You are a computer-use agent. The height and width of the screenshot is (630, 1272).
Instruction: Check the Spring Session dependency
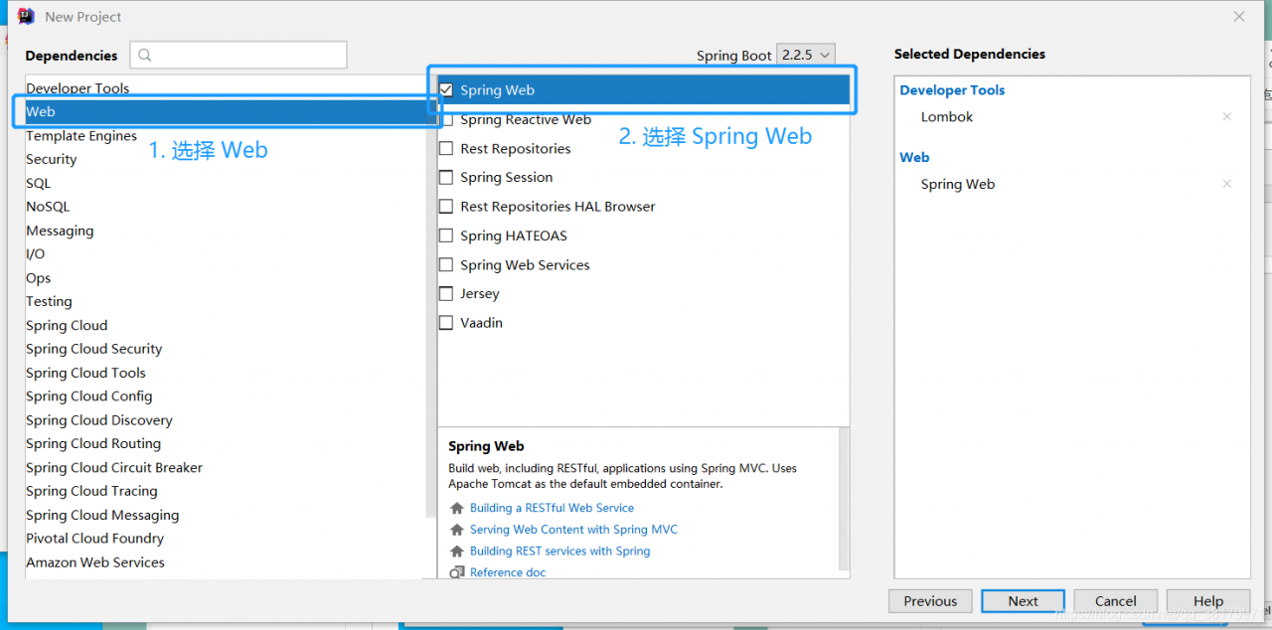click(446, 177)
